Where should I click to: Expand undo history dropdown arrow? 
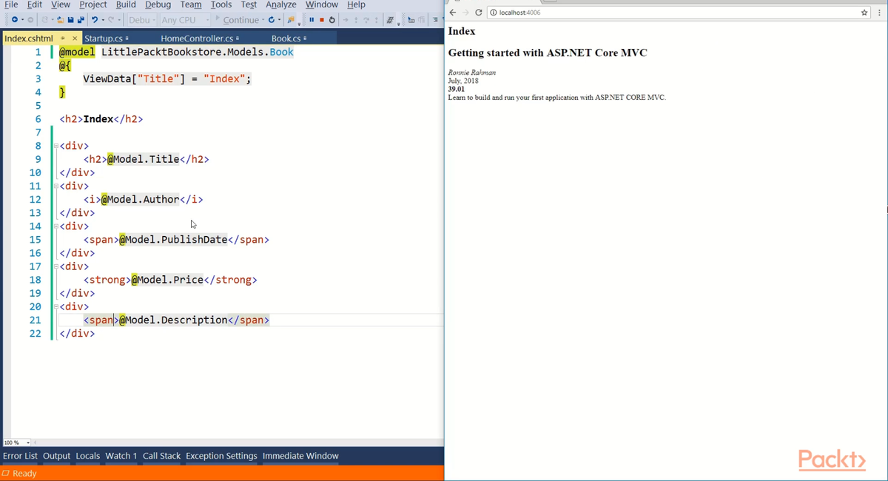[103, 20]
